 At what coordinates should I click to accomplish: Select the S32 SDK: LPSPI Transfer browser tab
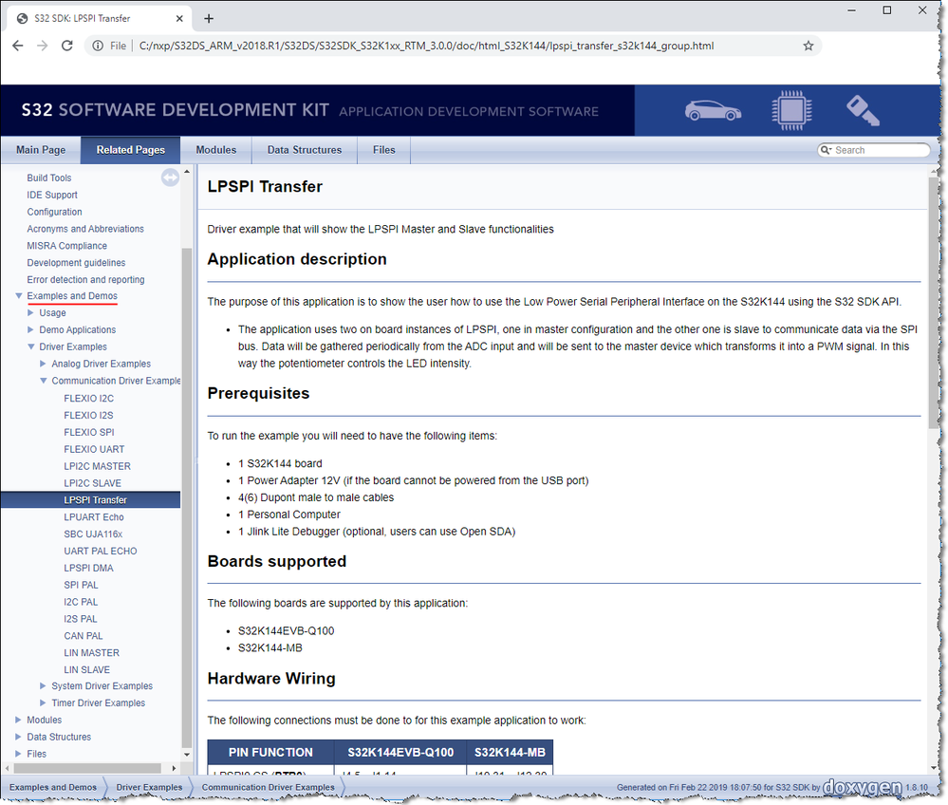100,18
